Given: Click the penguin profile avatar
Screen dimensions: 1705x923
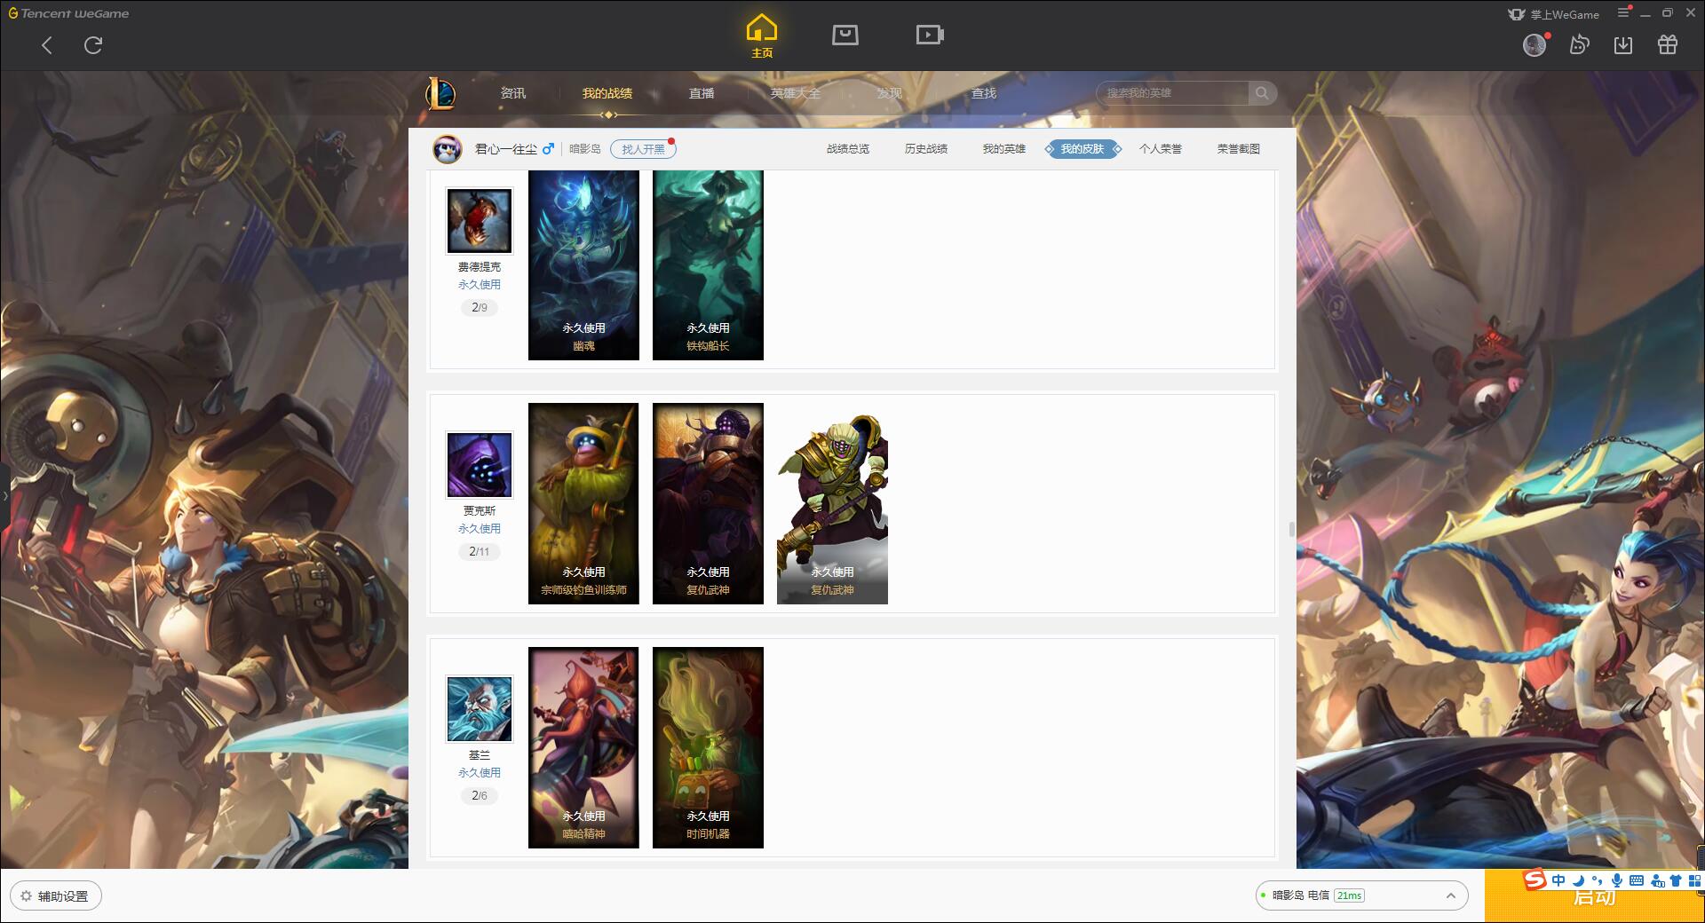Looking at the screenshot, I should [x=448, y=149].
